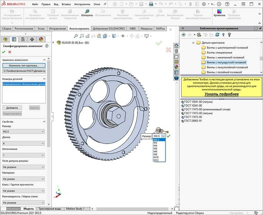Go back in Design Library navigation
Viewport: 263px width, 215px height.
click(183, 35)
